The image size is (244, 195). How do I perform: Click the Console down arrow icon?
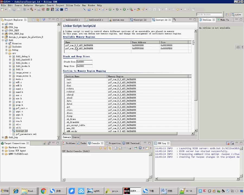point(101,148)
